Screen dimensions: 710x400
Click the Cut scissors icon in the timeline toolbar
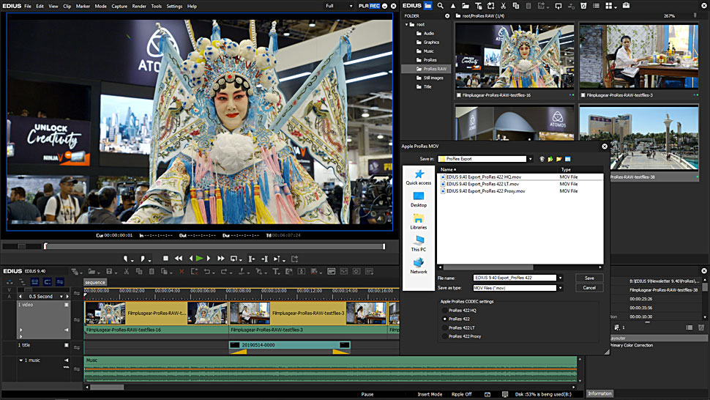coord(126,271)
